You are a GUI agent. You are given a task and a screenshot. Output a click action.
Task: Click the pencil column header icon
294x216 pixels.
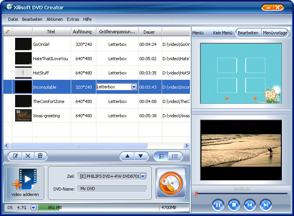(x=7, y=31)
